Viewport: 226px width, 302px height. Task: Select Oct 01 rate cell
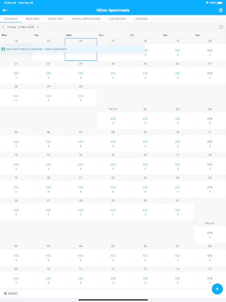pyautogui.click(x=113, y=121)
